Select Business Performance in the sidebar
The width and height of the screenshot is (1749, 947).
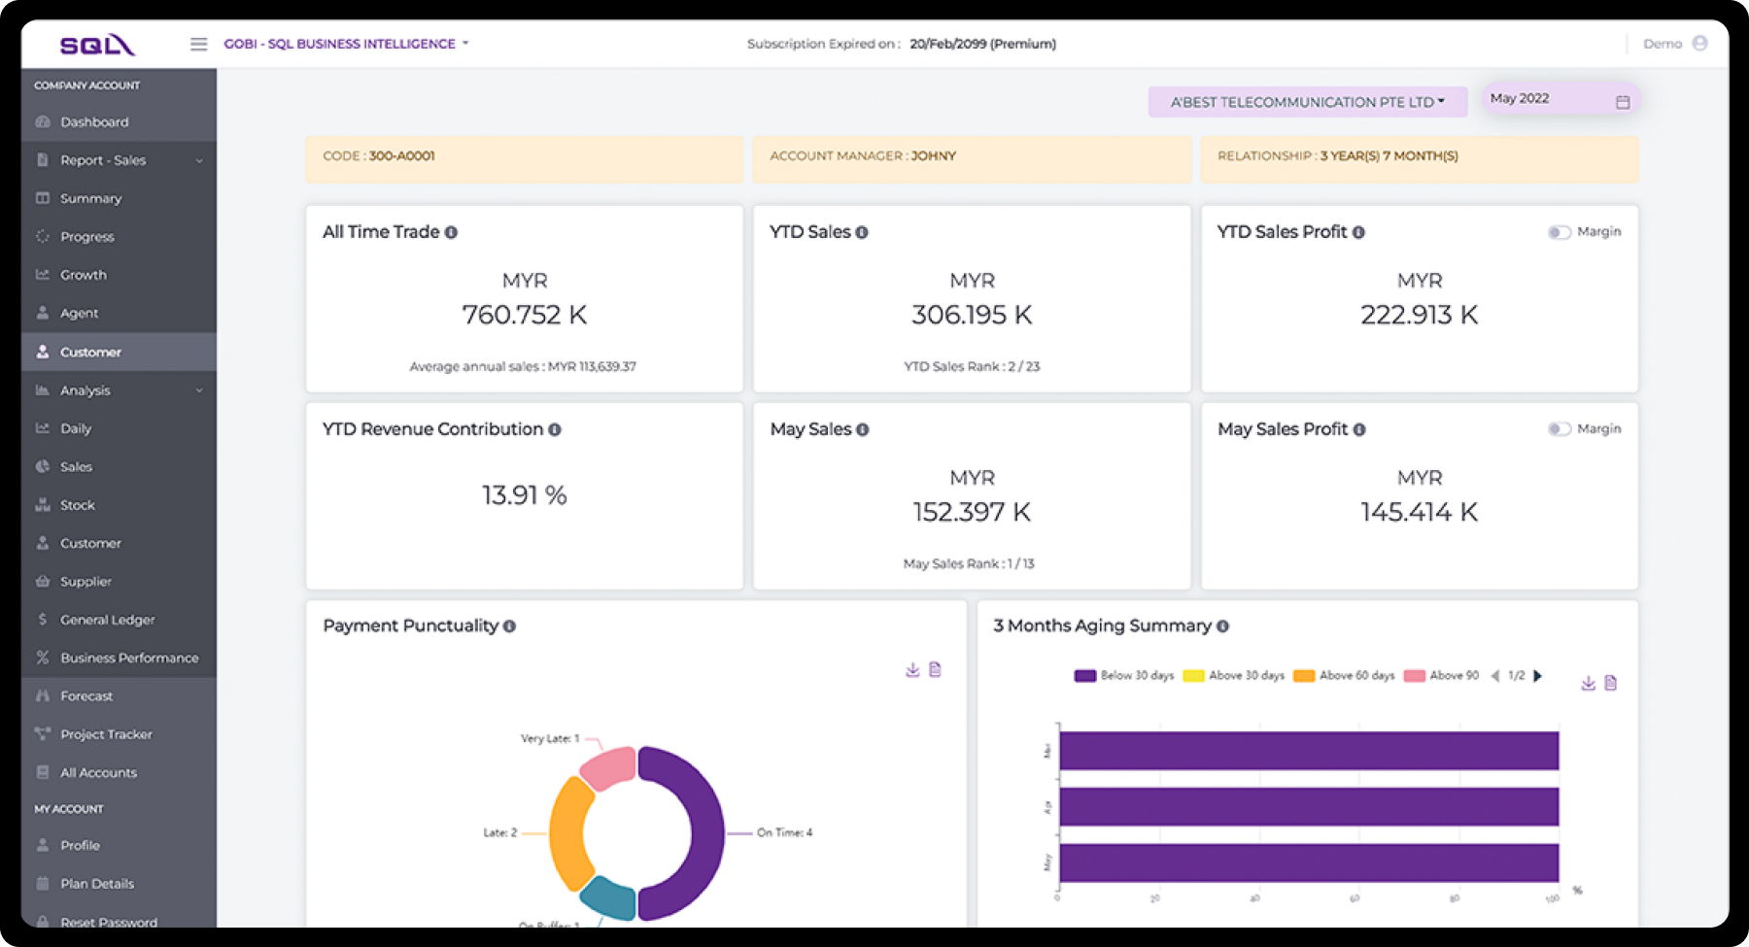point(128,659)
